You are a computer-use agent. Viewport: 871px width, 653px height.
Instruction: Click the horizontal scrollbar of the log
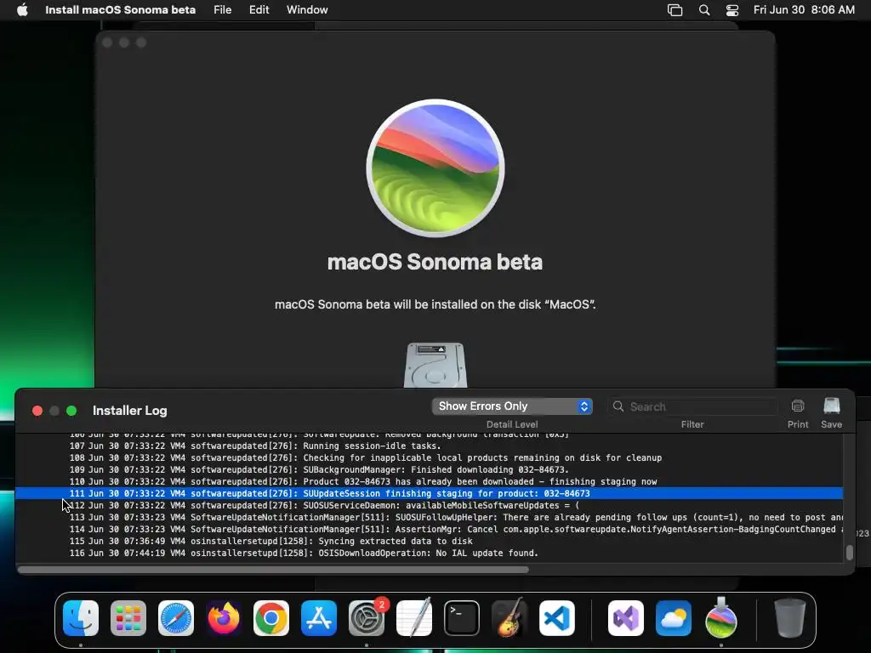pos(273,569)
